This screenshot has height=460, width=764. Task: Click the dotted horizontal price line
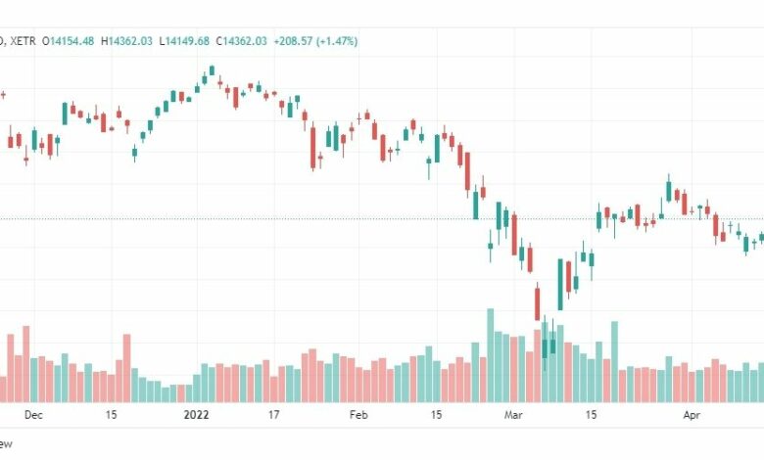click(382, 219)
